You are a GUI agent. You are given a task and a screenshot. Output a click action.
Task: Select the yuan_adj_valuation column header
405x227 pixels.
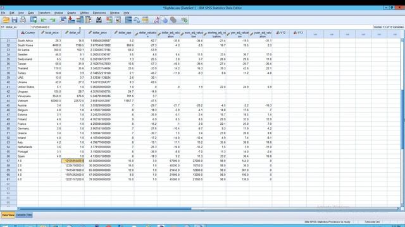tap(261, 34)
